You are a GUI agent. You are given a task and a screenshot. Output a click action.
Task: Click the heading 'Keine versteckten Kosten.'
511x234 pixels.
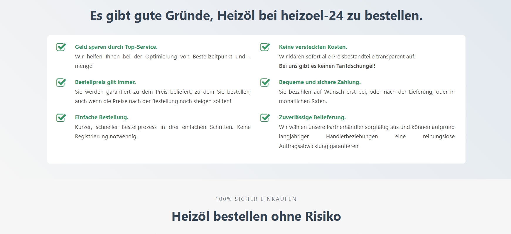(313, 47)
